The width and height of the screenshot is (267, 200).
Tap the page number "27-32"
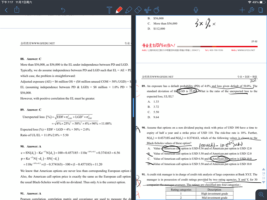tap(254, 41)
